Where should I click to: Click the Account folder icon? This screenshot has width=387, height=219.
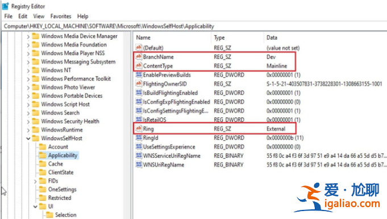tap(43, 146)
